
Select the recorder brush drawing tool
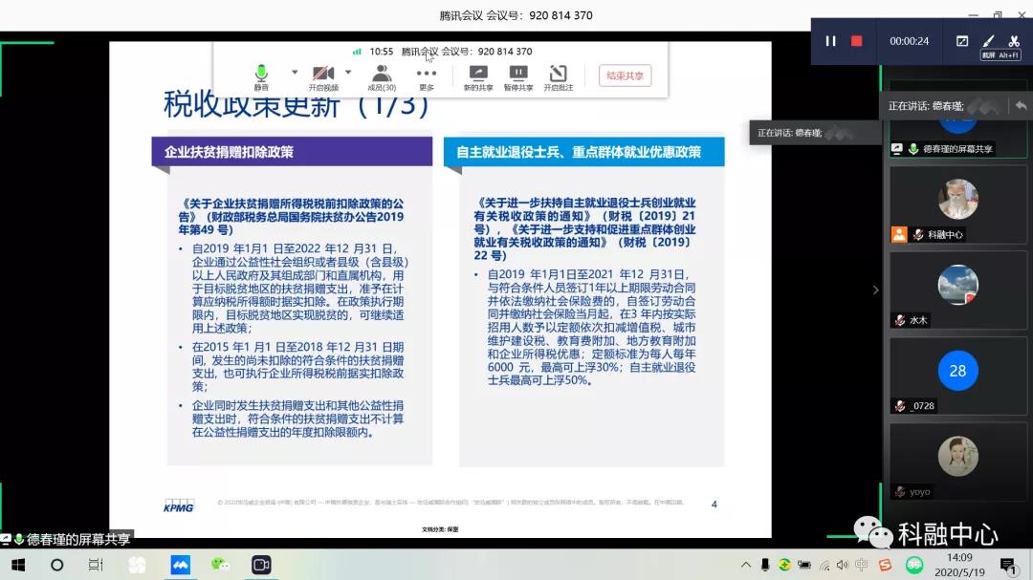pos(988,41)
